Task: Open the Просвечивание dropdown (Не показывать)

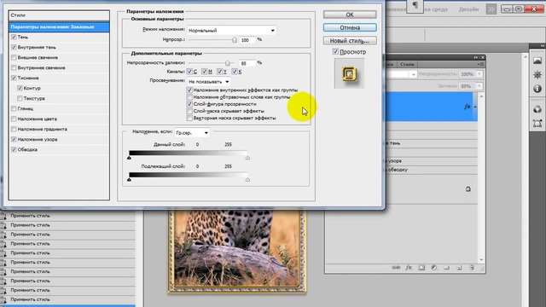Action: coord(208,82)
